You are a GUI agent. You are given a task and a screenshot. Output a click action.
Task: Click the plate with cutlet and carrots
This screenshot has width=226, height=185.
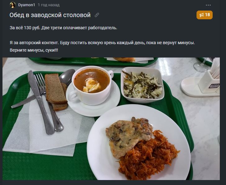(139, 142)
